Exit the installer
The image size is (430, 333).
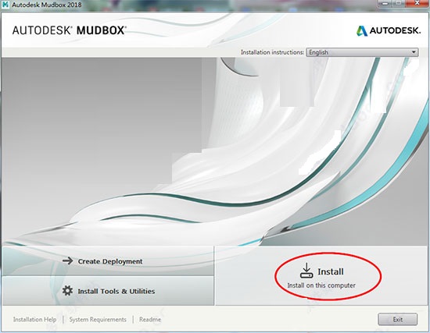click(x=398, y=319)
